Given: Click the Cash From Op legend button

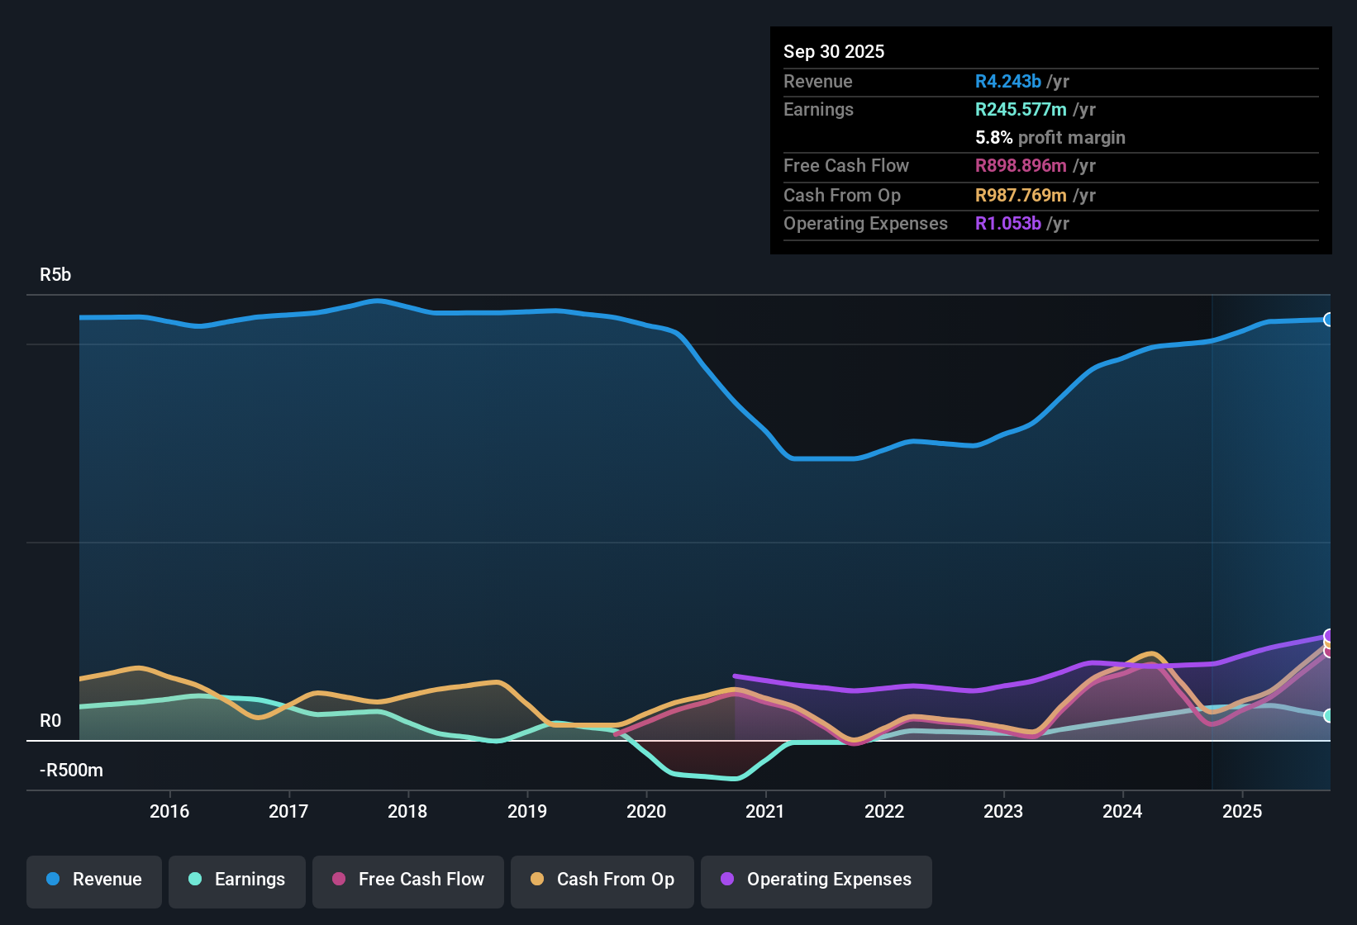Looking at the screenshot, I should coord(602,880).
